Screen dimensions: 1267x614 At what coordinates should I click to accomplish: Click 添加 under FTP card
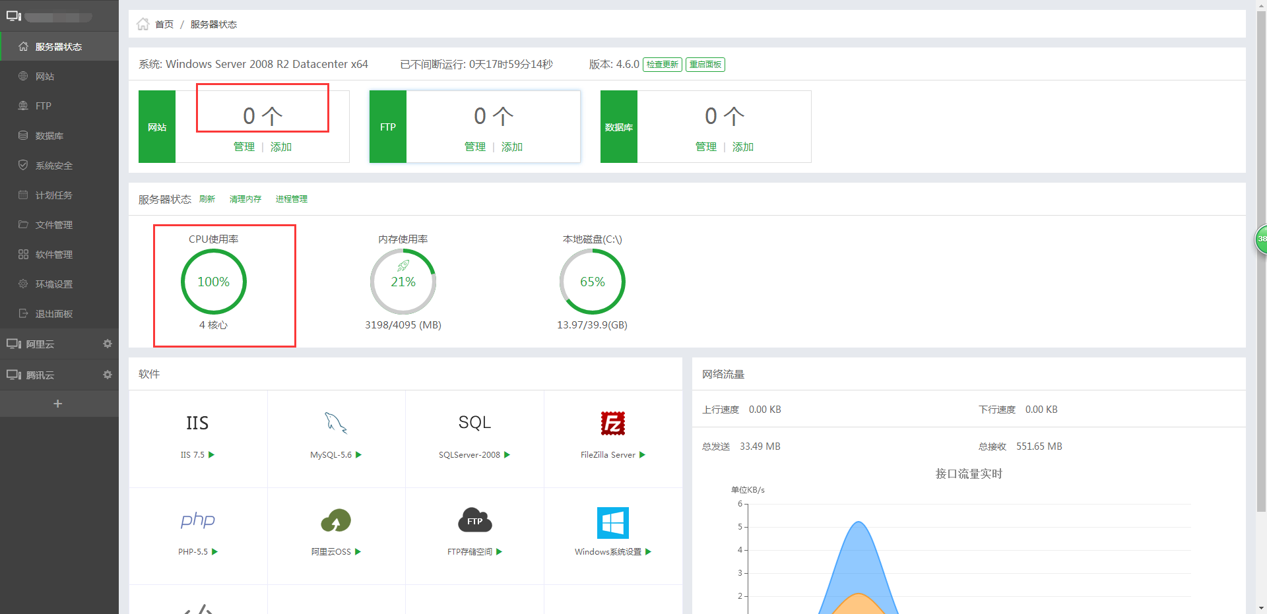(512, 147)
